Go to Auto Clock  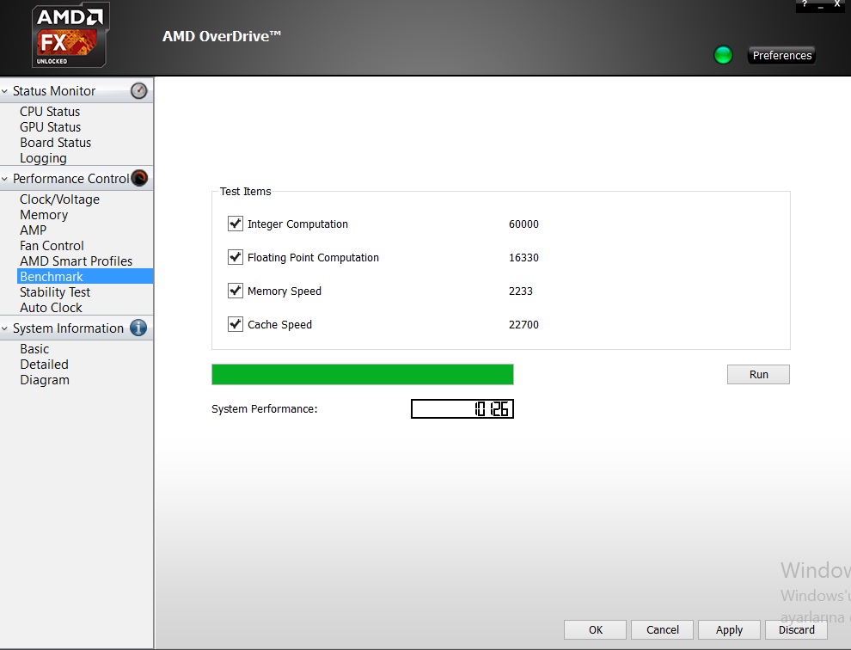click(51, 308)
